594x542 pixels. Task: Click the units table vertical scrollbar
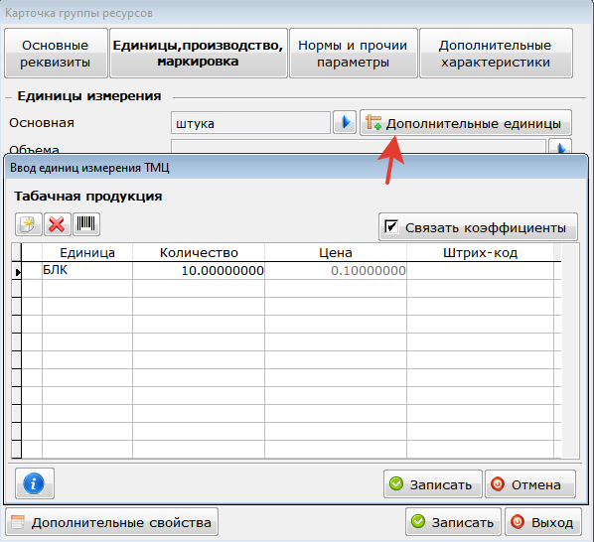570,350
